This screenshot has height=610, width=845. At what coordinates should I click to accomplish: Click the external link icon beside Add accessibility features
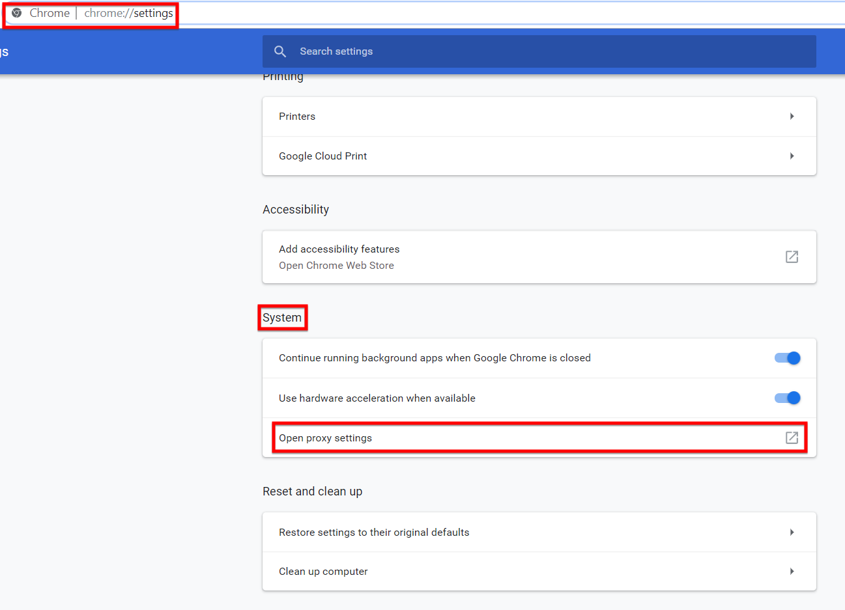(x=792, y=256)
